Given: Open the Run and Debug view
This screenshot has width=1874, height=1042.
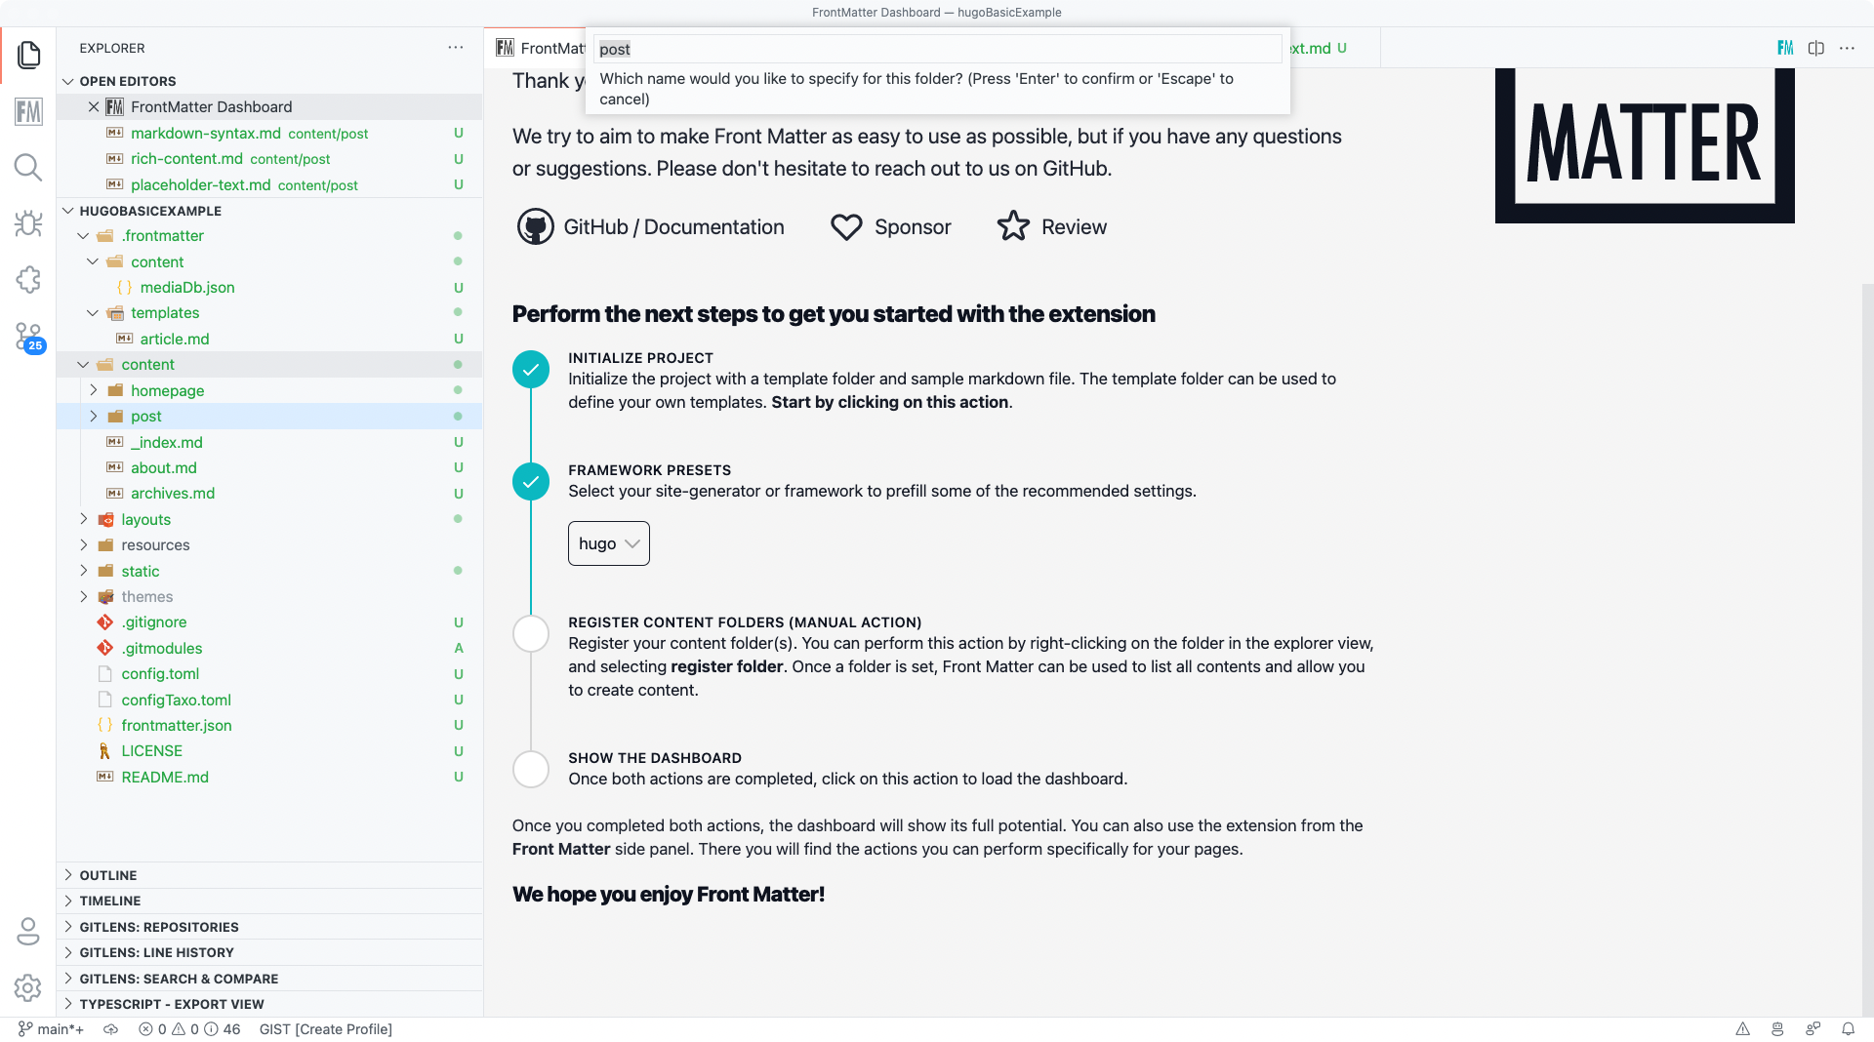Looking at the screenshot, I should point(28,223).
